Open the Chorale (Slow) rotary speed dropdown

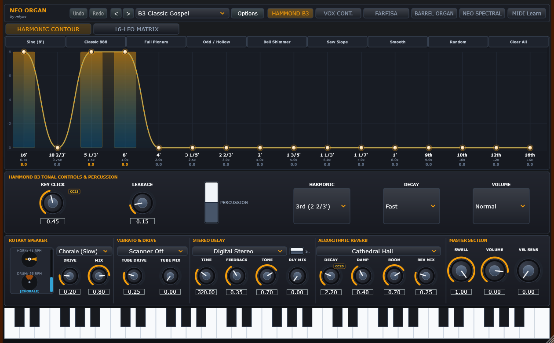84,251
